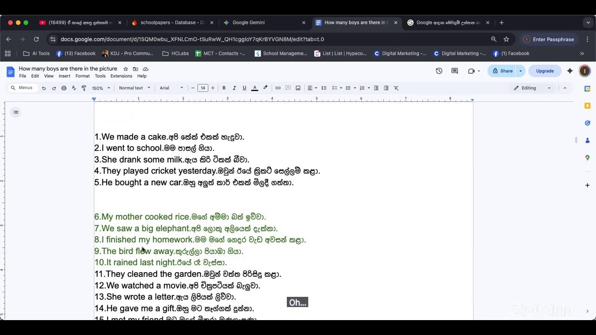Select the Paint format tool
The width and height of the screenshot is (596, 335).
click(x=84, y=88)
